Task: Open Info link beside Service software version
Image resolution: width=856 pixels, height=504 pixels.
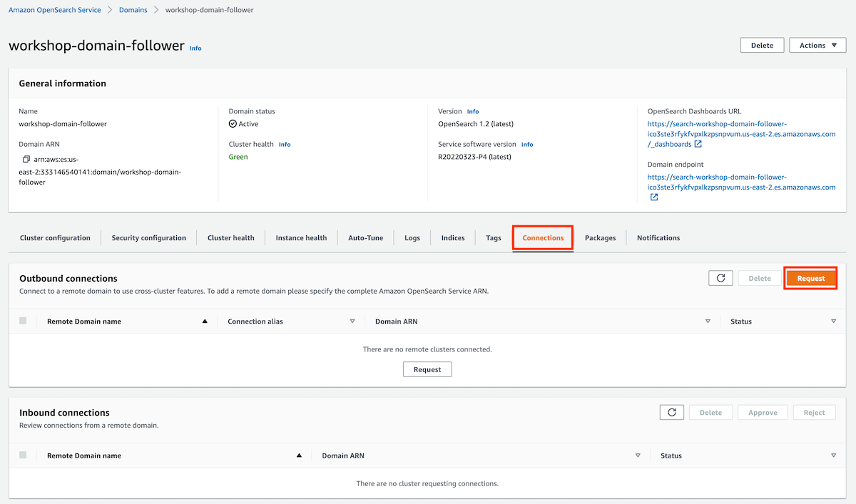Action: click(527, 144)
